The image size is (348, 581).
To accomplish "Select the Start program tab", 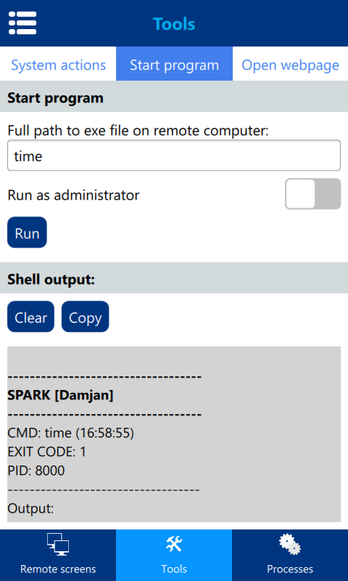I will point(174,65).
